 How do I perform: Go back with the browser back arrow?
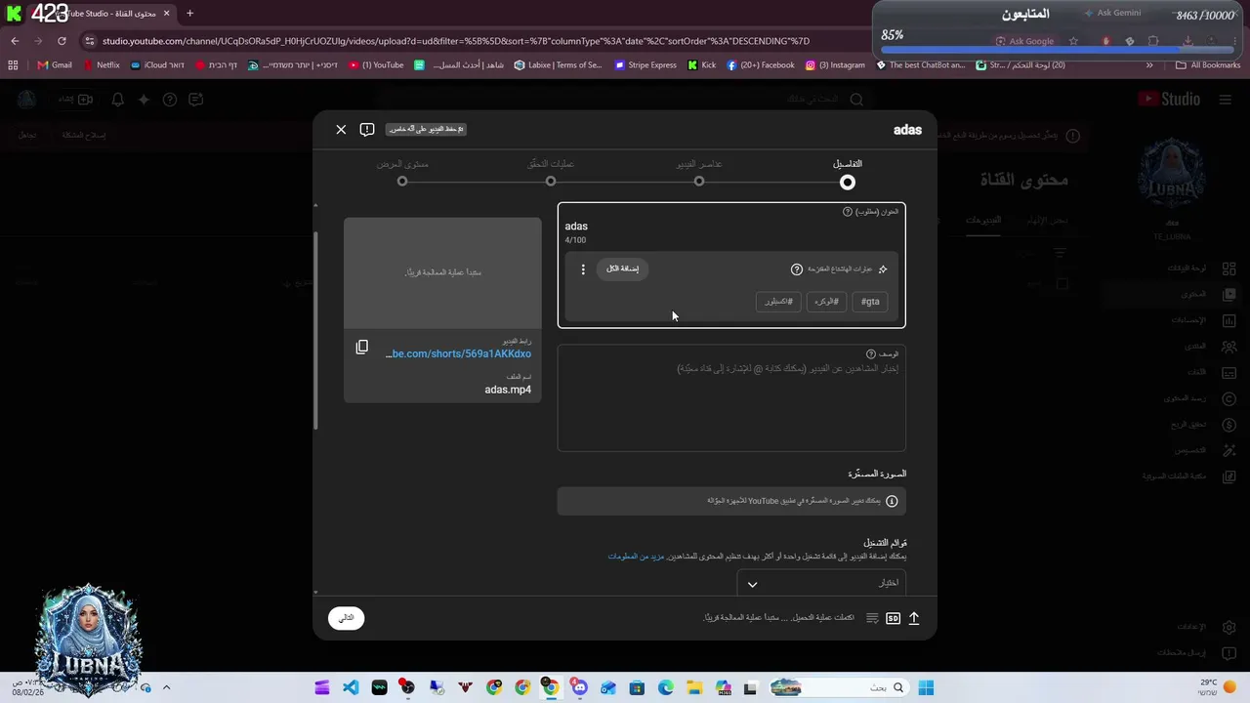(x=15, y=41)
